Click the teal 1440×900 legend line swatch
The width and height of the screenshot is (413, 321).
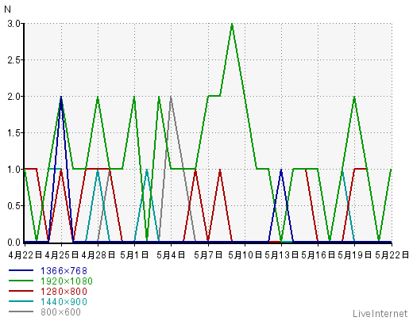tap(21, 301)
